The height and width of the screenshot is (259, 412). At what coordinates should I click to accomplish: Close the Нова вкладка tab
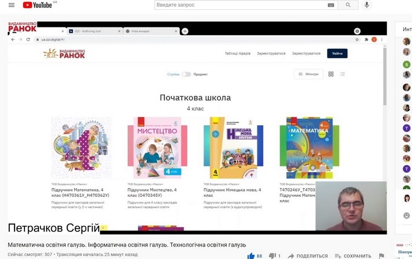click(x=176, y=31)
